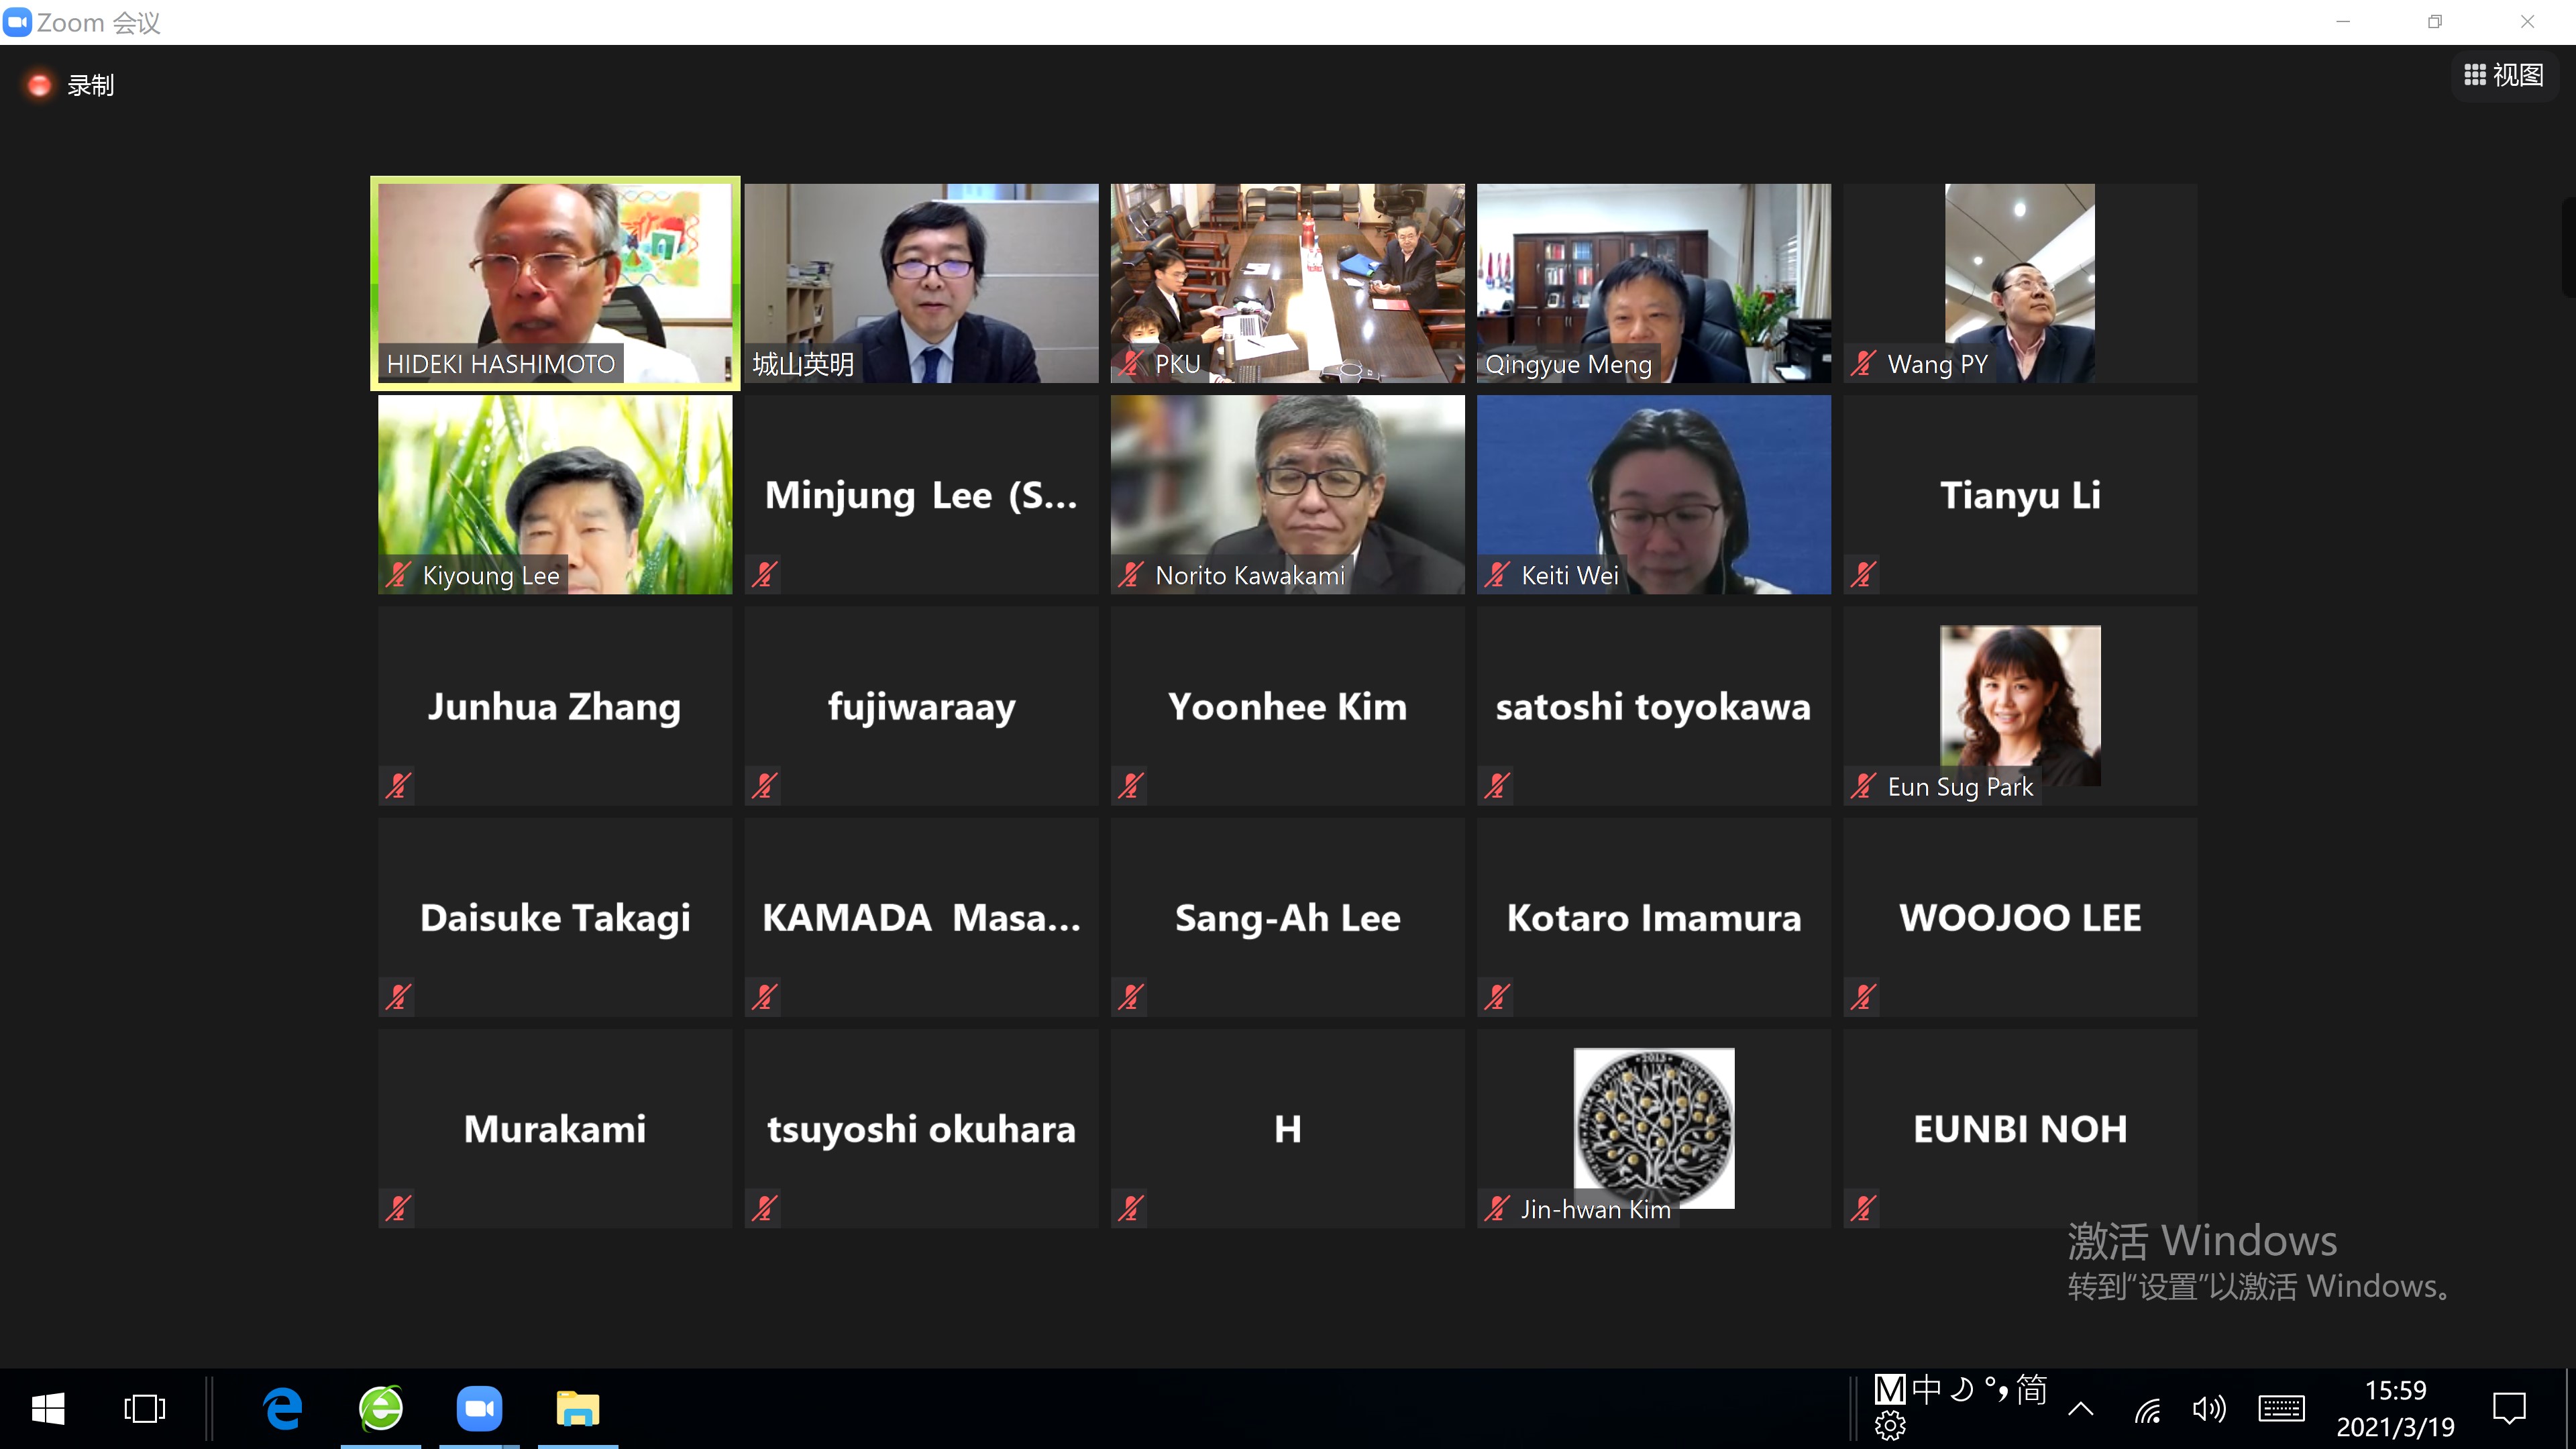The image size is (2576, 1449).
Task: Select HIDEKI HASHIMOTO's video thumbnail
Action: [x=555, y=282]
